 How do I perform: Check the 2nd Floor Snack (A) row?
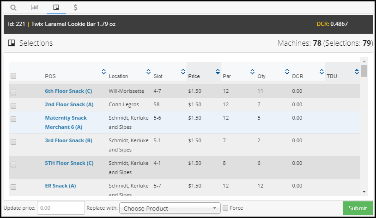click(13, 106)
